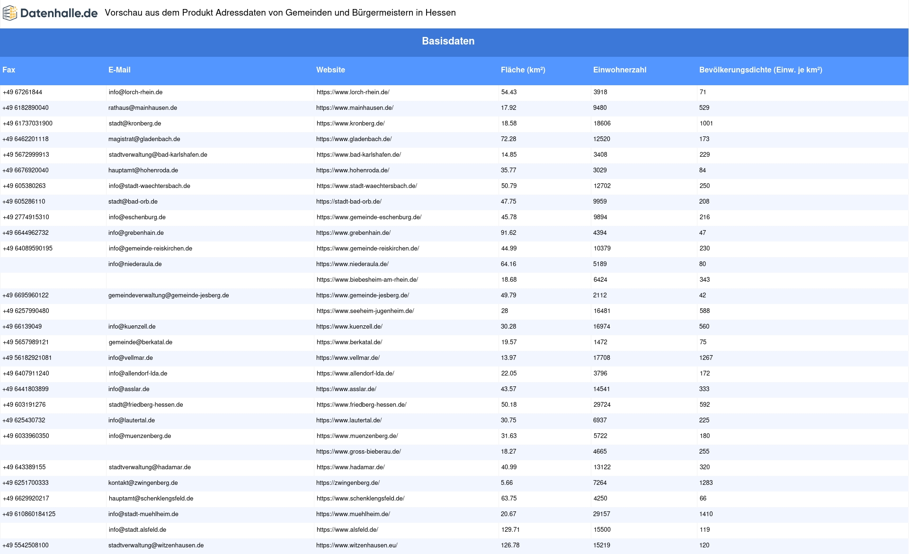Click the Fax column header
This screenshot has width=909, height=554.
click(x=9, y=70)
